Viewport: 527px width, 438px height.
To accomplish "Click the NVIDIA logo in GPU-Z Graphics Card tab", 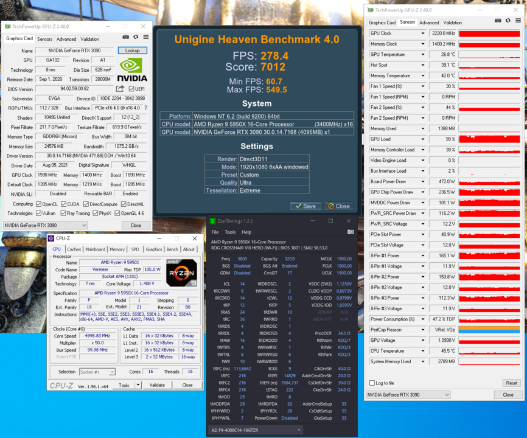I will [132, 70].
